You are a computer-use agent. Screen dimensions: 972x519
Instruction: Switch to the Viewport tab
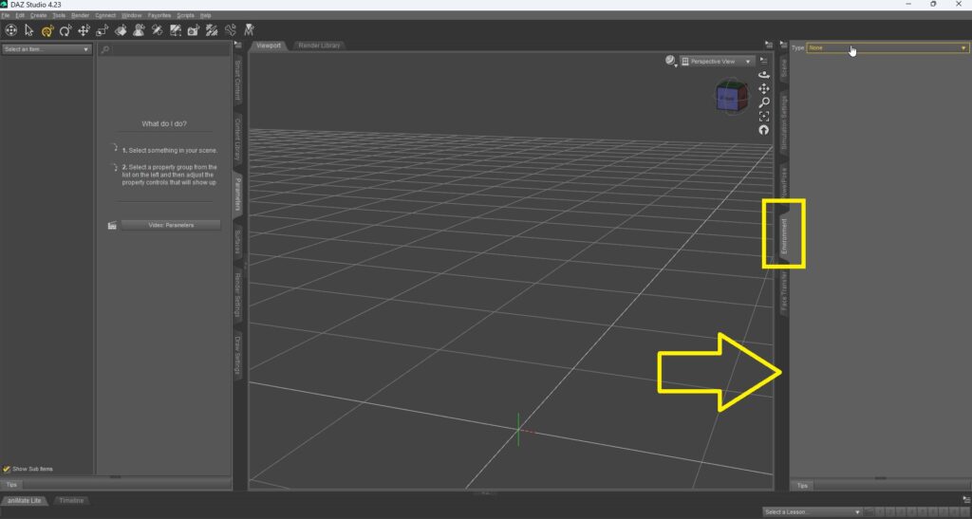click(x=269, y=46)
